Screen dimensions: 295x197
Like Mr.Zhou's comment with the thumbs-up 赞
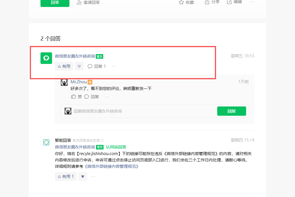click(76, 97)
